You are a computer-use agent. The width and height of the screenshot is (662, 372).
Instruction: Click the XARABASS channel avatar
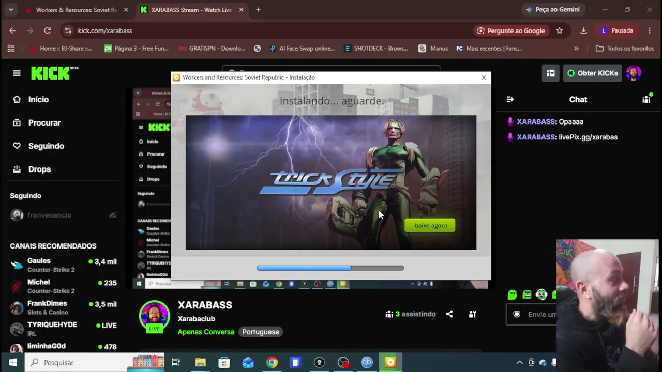[154, 315]
